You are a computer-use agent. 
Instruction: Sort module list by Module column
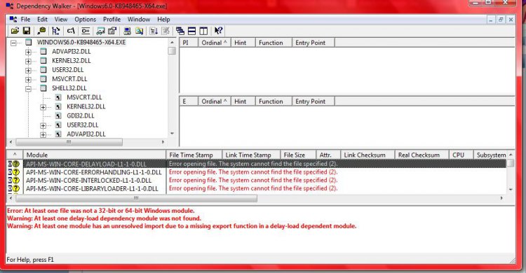point(94,155)
